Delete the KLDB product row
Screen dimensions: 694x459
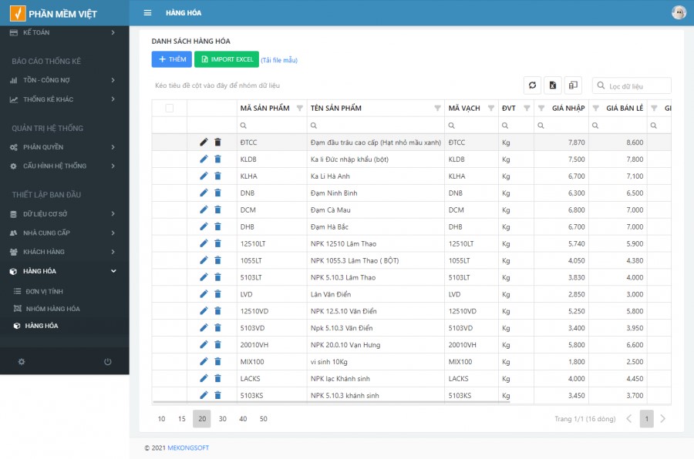[217, 159]
